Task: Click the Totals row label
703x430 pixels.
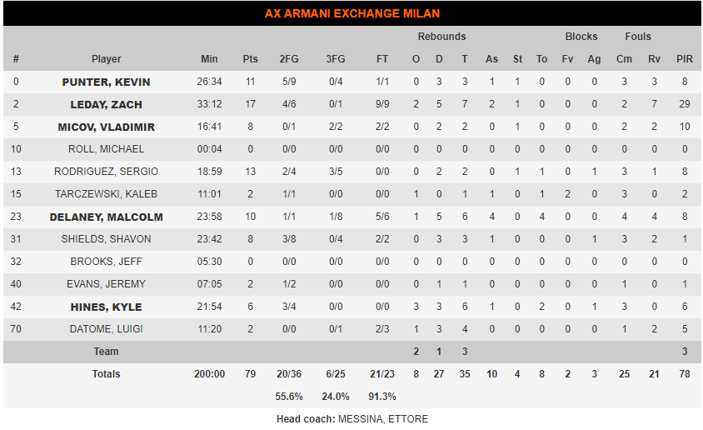Action: [106, 374]
